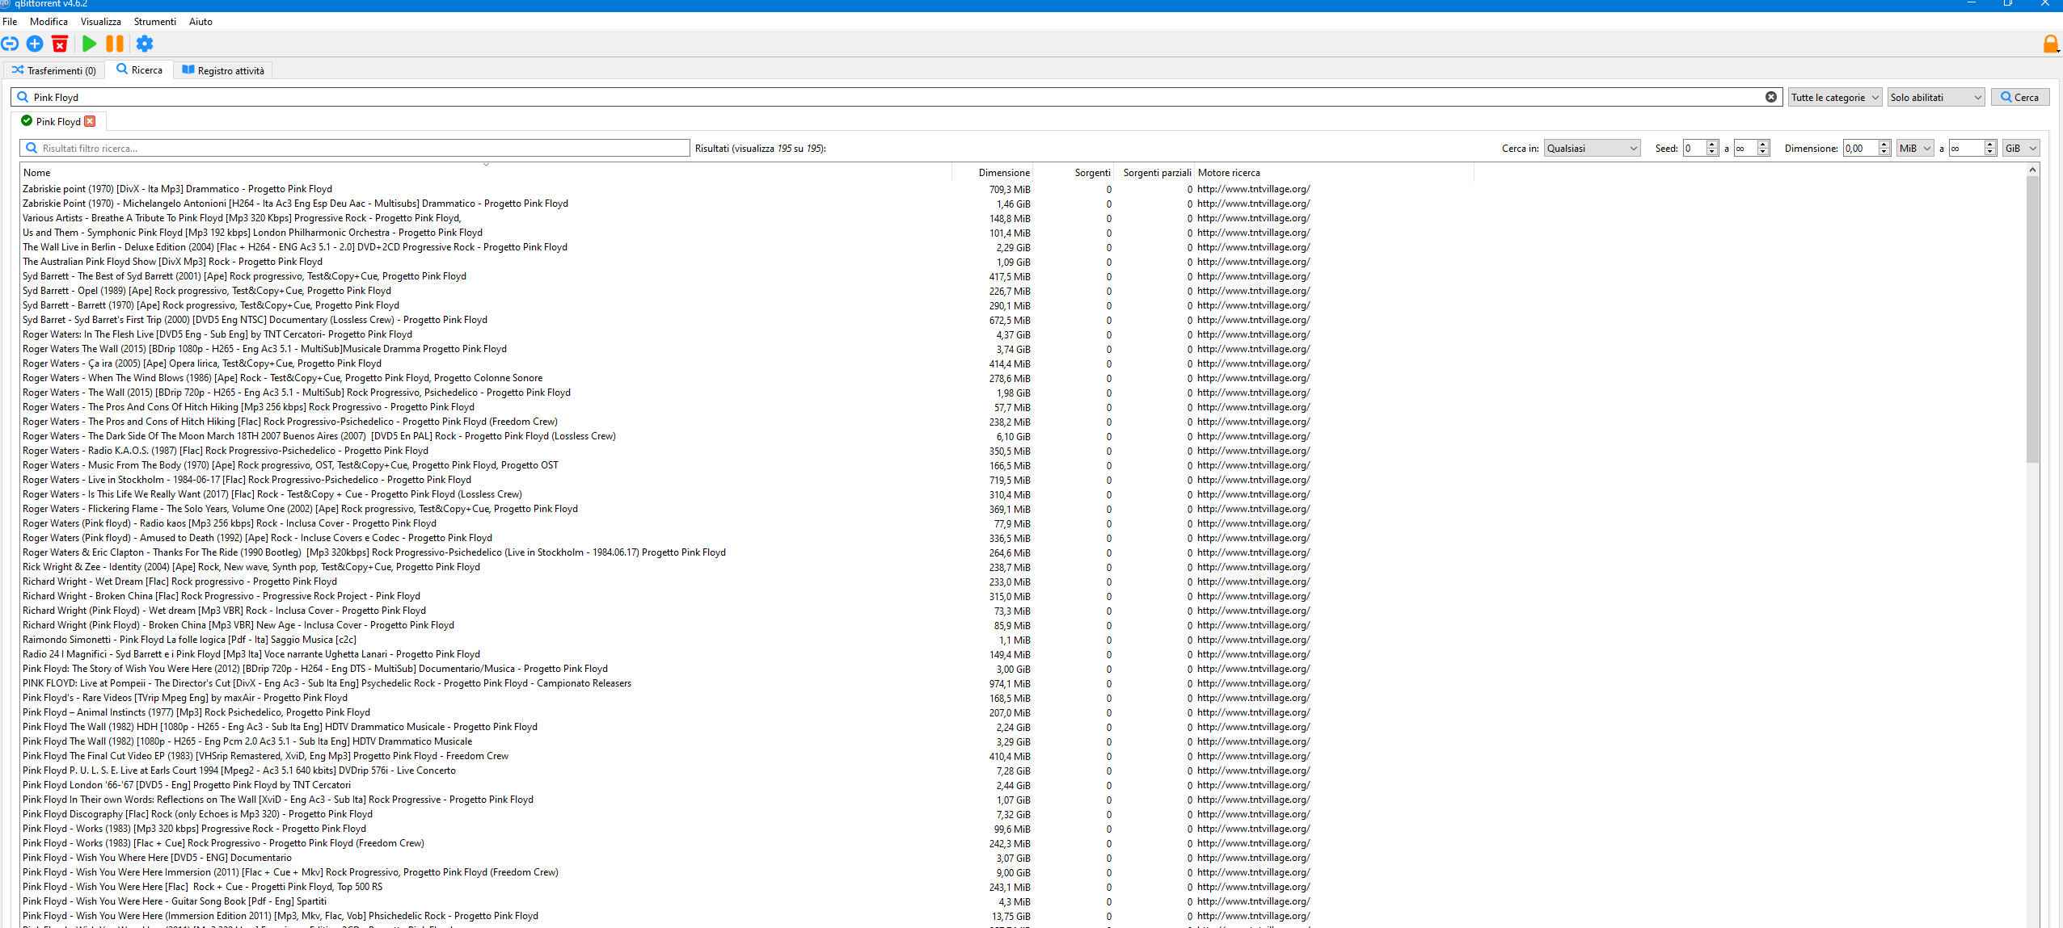Click the Cerca search button
The height and width of the screenshot is (928, 2063).
coord(2019,97)
